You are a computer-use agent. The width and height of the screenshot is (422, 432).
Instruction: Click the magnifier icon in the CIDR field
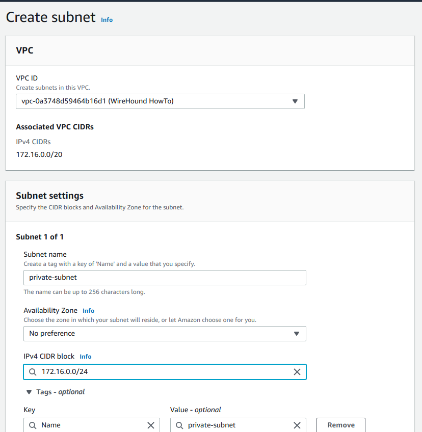pos(32,371)
